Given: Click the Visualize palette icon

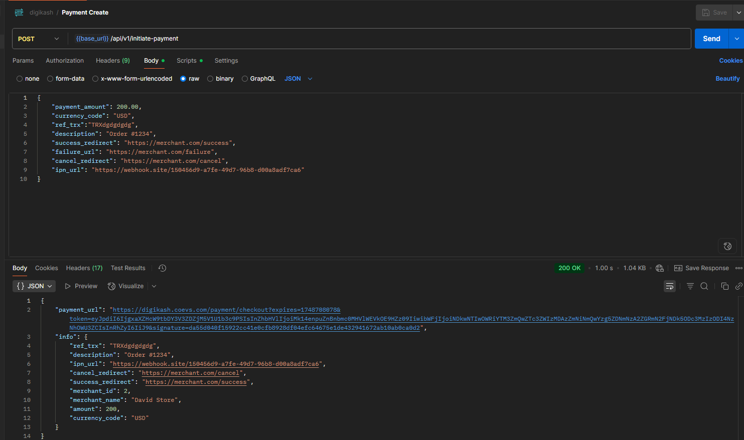Looking at the screenshot, I should point(111,286).
